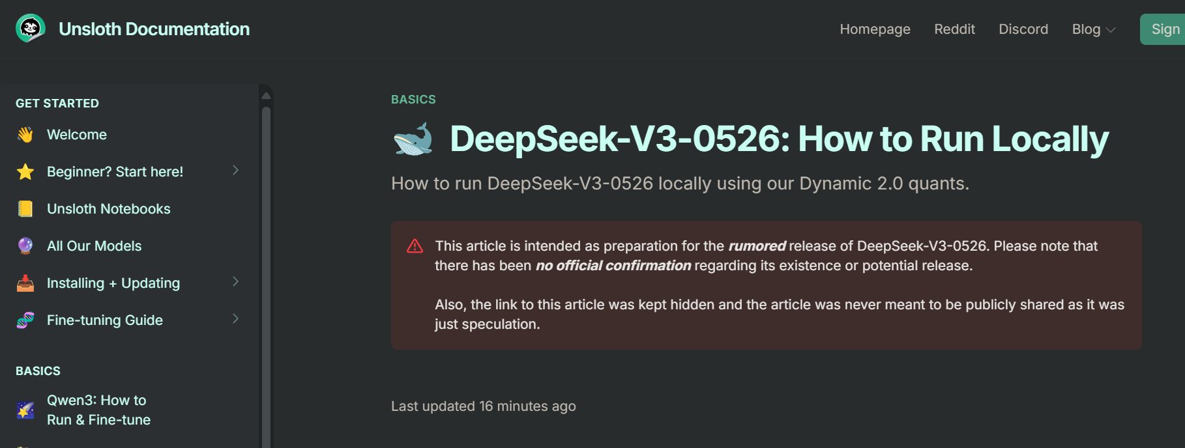This screenshot has width=1185, height=448.
Task: Expand the Beginner? Start here! section
Action: [235, 171]
